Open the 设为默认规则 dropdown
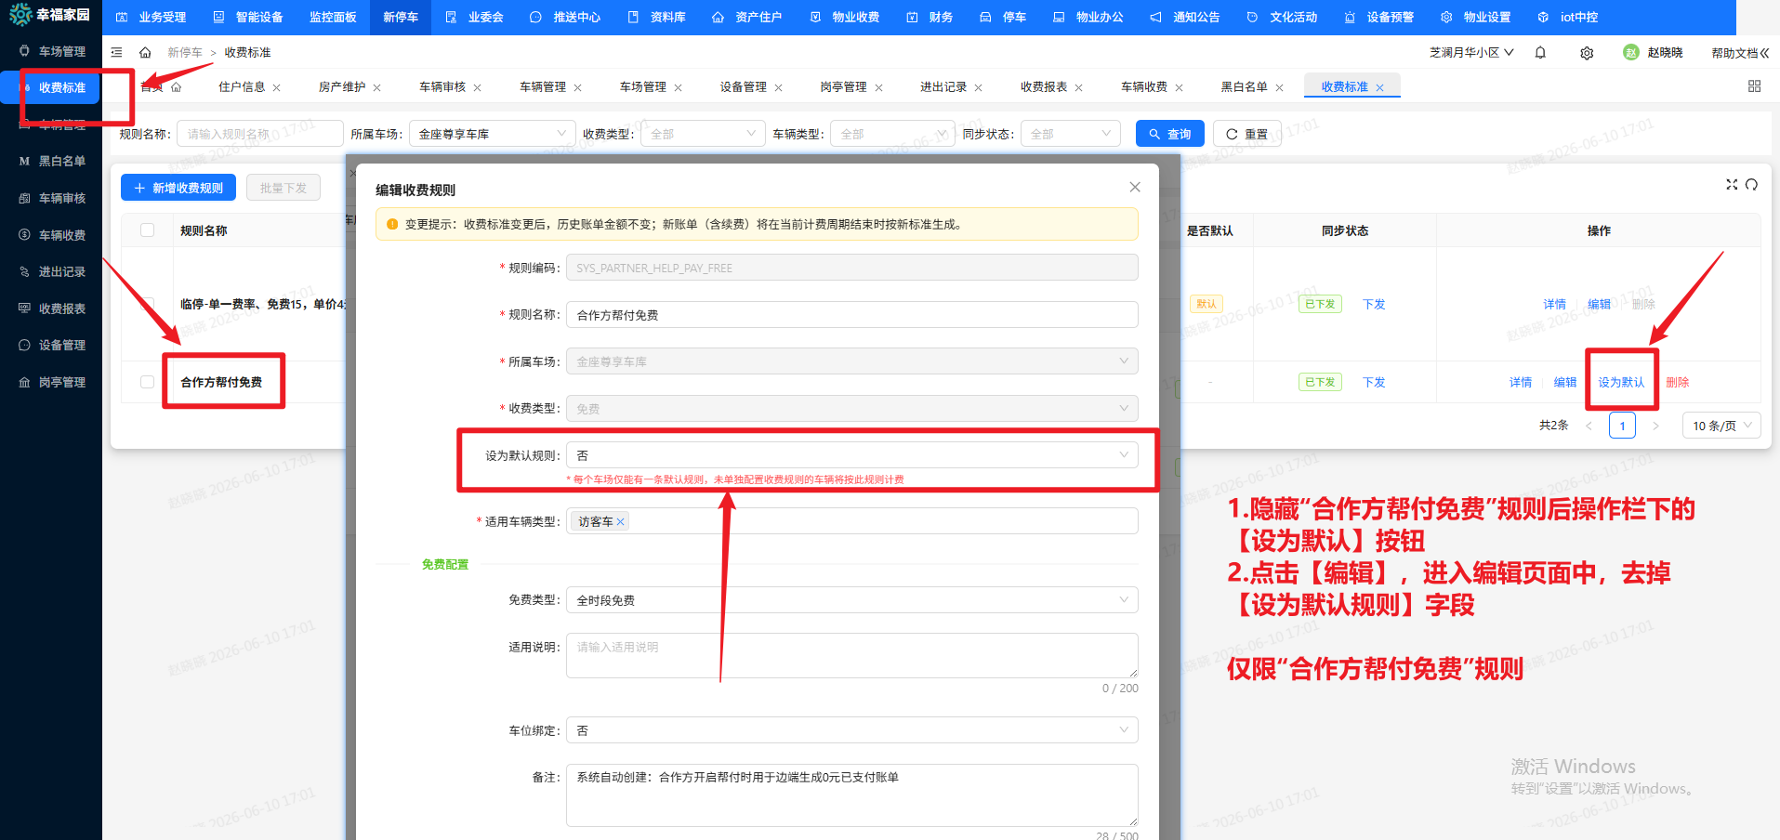1780x840 pixels. (851, 455)
